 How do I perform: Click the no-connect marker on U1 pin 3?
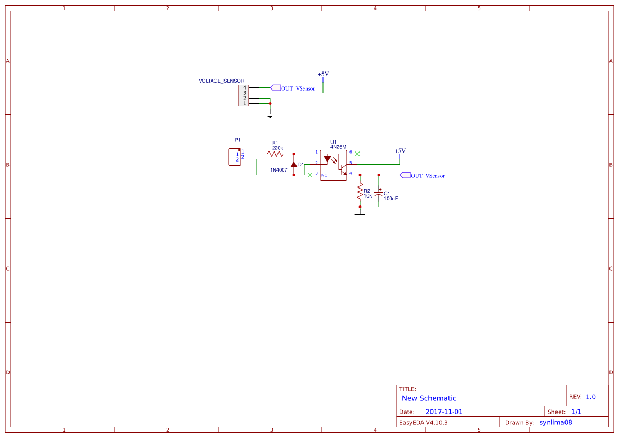tap(310, 175)
